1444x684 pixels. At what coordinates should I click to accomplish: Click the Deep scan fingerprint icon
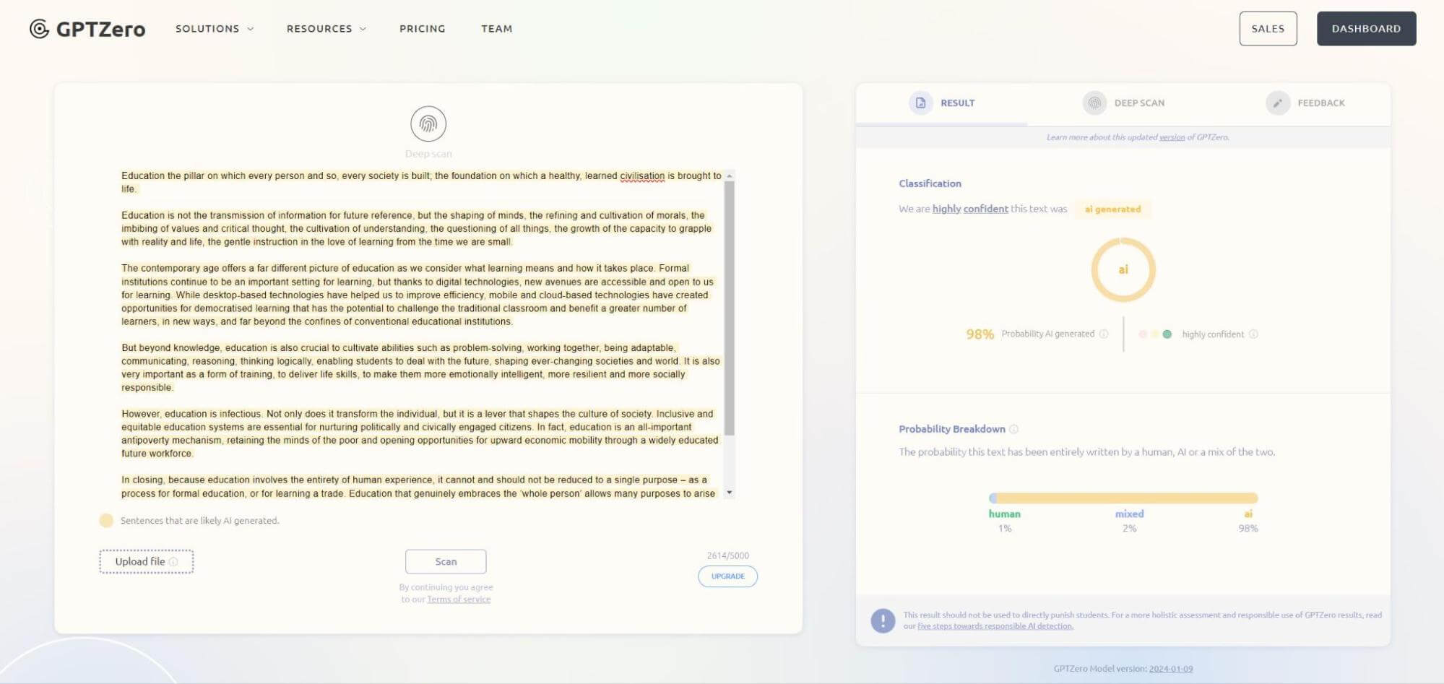point(428,124)
